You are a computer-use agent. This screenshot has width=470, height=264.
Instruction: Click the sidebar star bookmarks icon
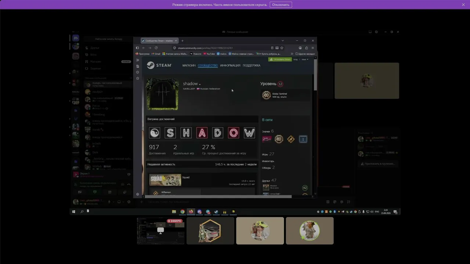coord(138,78)
